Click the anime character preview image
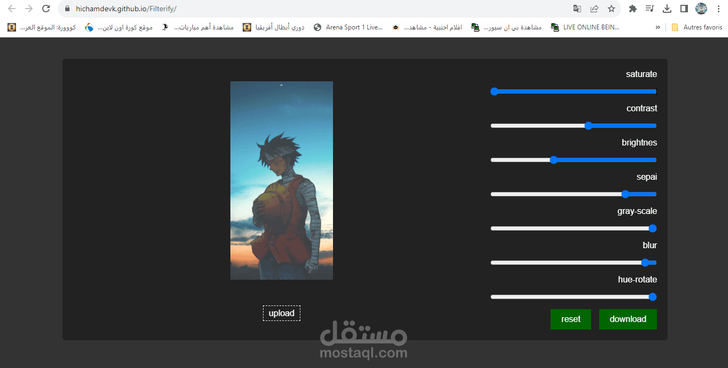Viewport: 728px width, 368px height. [x=282, y=180]
